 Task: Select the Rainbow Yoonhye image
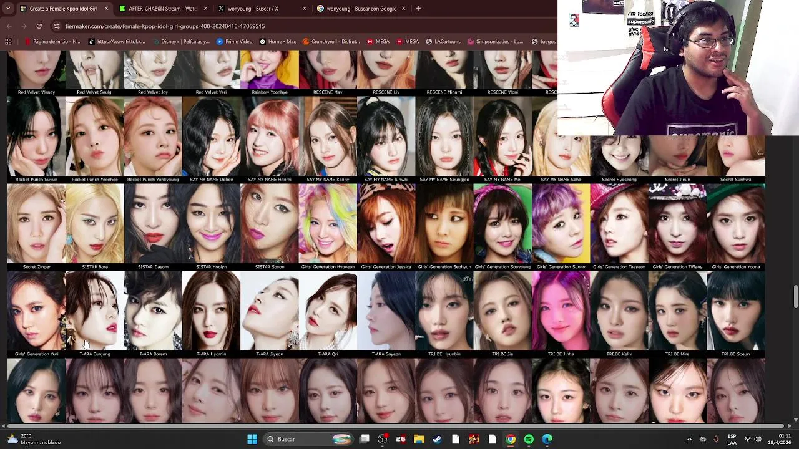(x=270, y=70)
